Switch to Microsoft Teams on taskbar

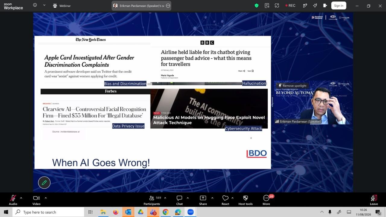pos(153,212)
